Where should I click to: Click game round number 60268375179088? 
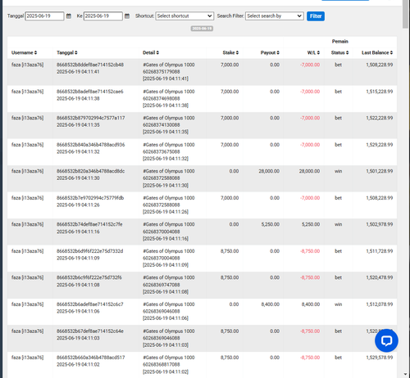[162, 72]
